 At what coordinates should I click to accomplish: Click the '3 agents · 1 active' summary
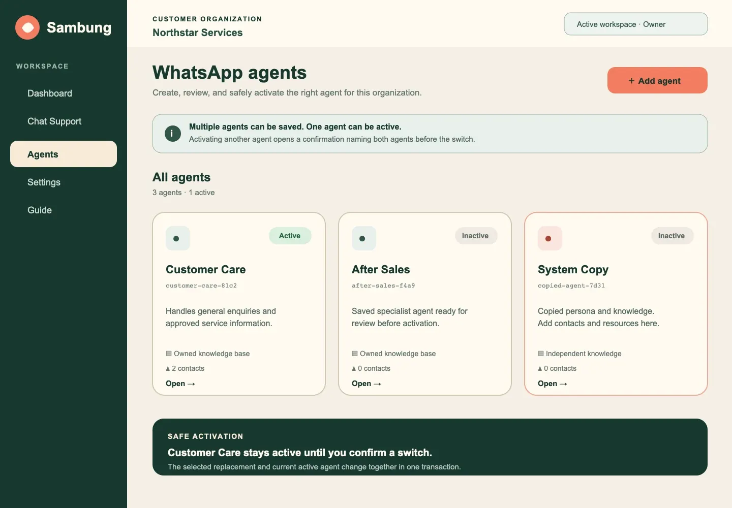[184, 193]
